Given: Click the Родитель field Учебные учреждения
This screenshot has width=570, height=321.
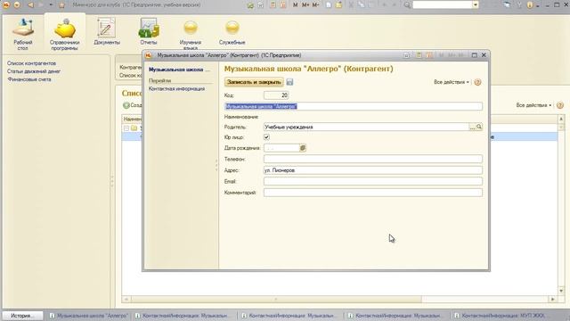Looking at the screenshot, I should pos(366,127).
